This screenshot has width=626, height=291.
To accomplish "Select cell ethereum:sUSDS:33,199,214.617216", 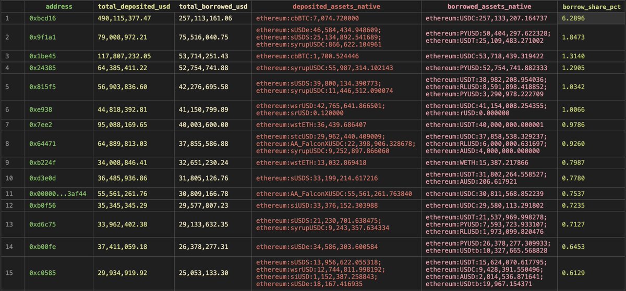I will tap(317, 178).
